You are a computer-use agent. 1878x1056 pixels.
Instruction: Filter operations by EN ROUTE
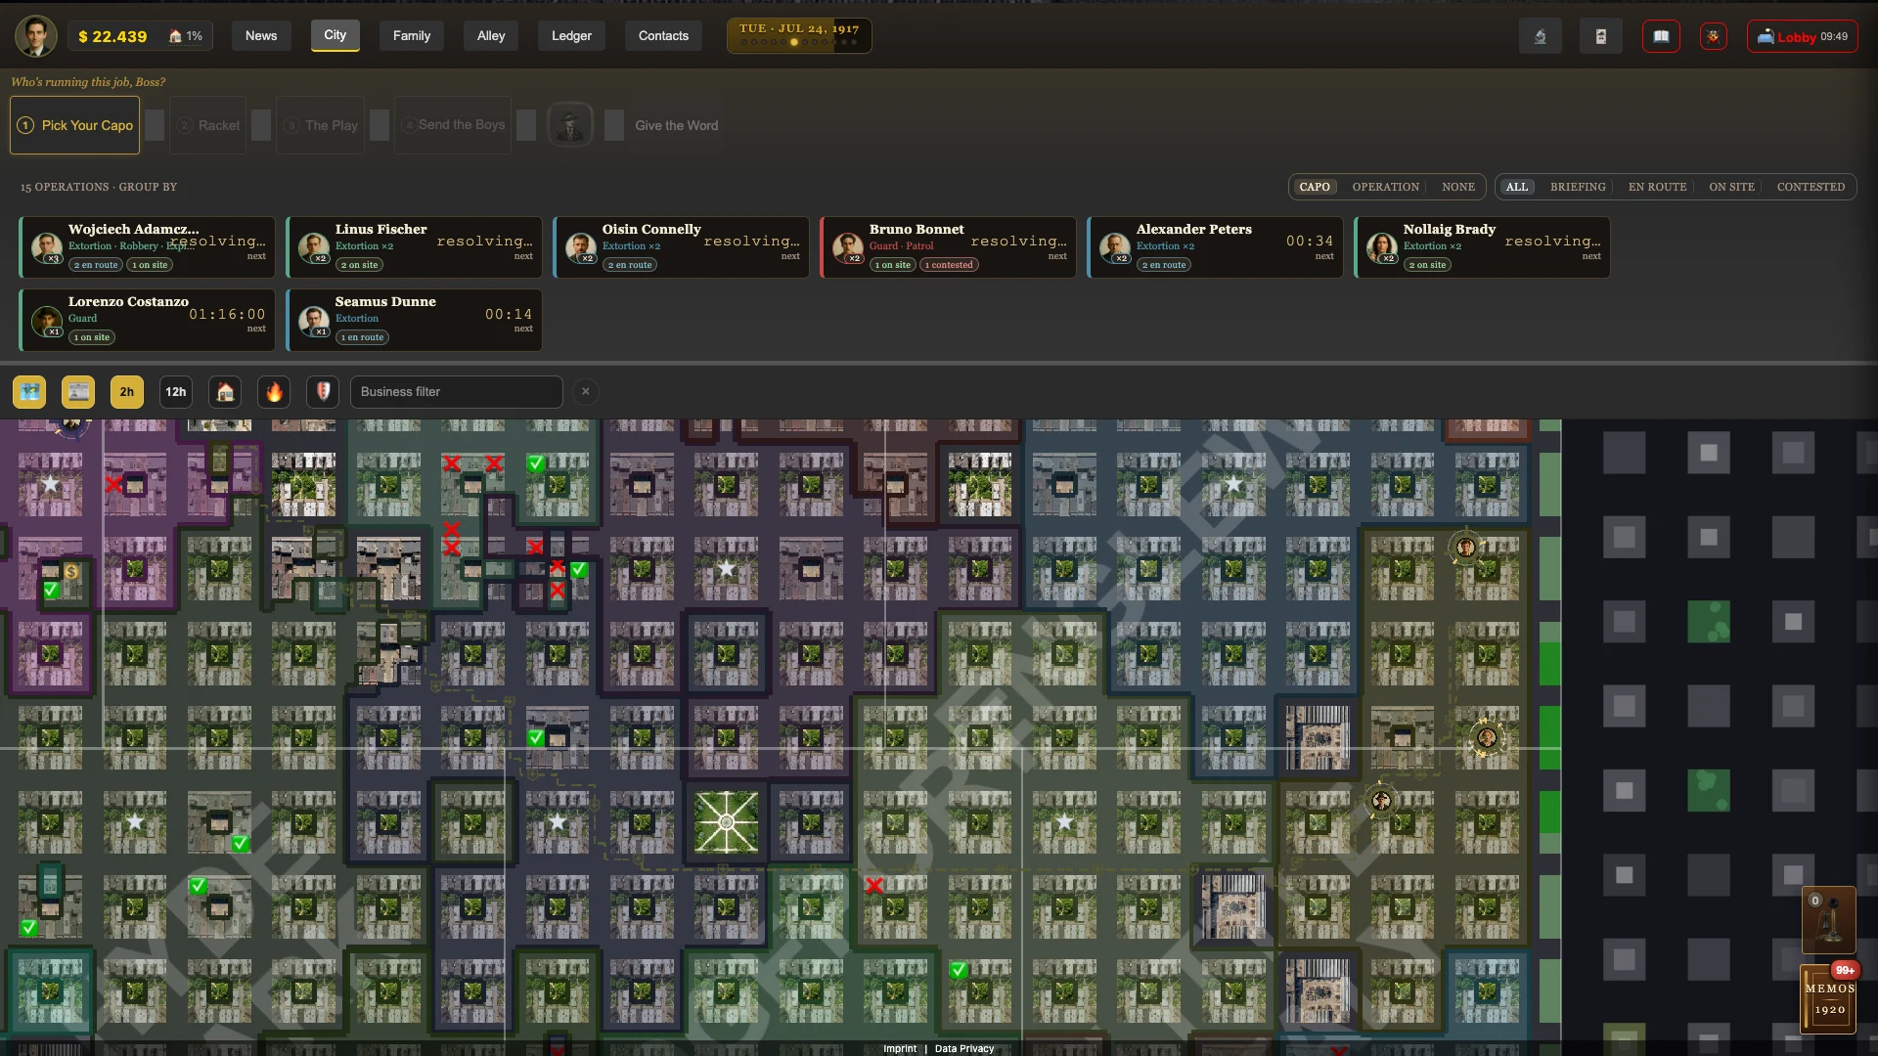(x=1657, y=187)
